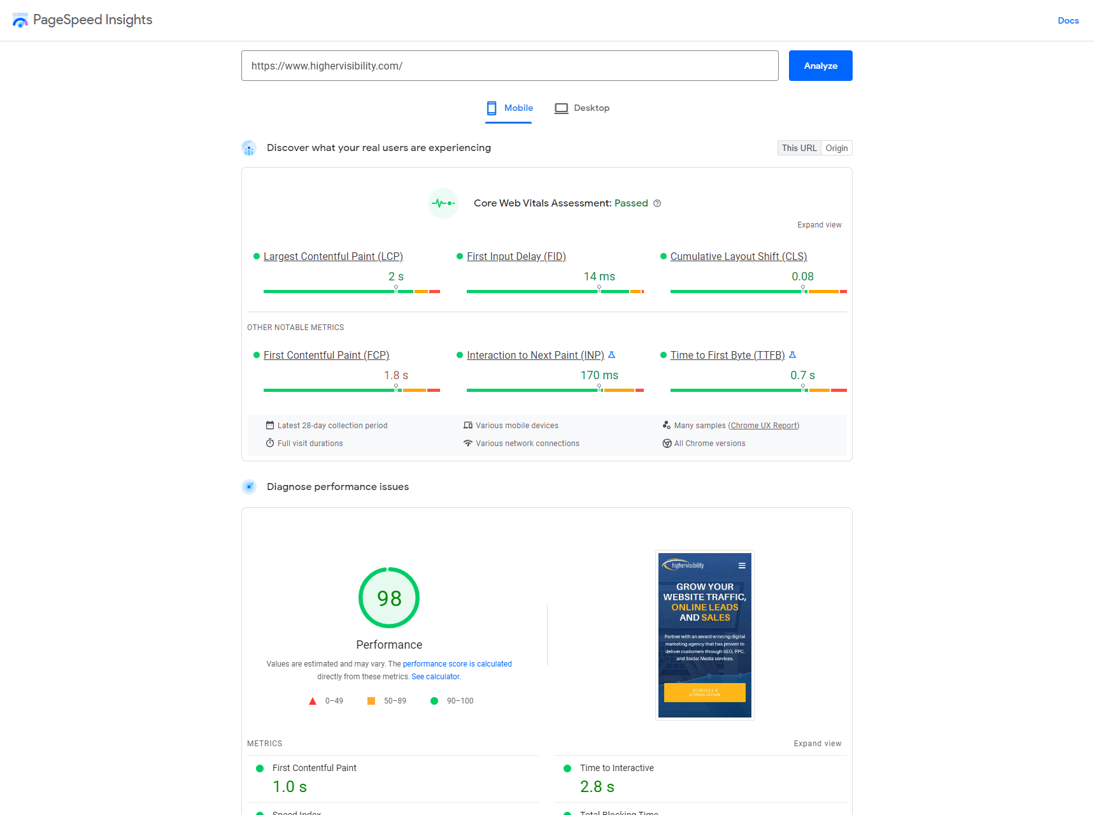Click the Core Web Vitals pulse icon
This screenshot has width=1094, height=815.
[443, 203]
